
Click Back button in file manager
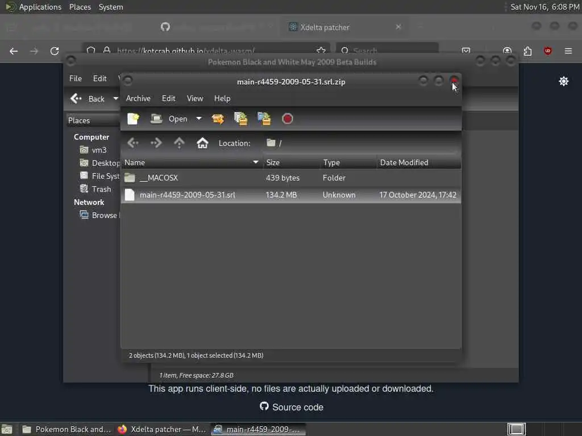point(88,99)
